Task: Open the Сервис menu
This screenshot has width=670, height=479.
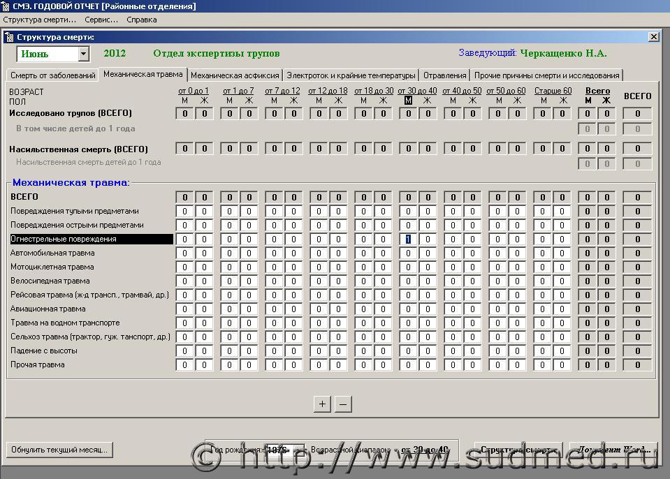Action: pos(101,20)
